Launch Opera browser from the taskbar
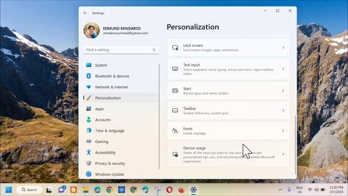This screenshot has height=196, width=348. 169,190
